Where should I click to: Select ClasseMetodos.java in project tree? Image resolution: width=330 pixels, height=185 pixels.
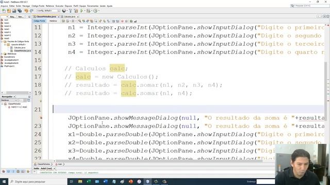tap(22, 51)
